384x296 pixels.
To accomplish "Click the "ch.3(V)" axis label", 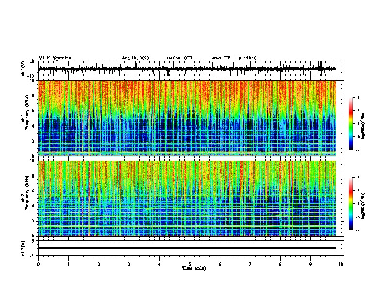I will (x=23, y=248).
